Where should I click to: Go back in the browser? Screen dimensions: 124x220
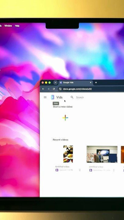(x=43, y=89)
